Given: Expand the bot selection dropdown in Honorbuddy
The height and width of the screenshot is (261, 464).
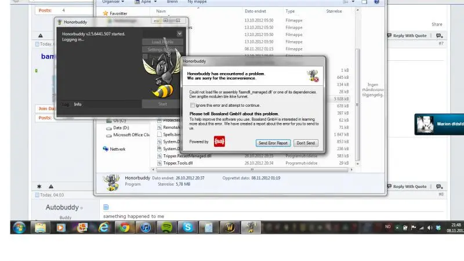Looking at the screenshot, I should click(x=179, y=34).
